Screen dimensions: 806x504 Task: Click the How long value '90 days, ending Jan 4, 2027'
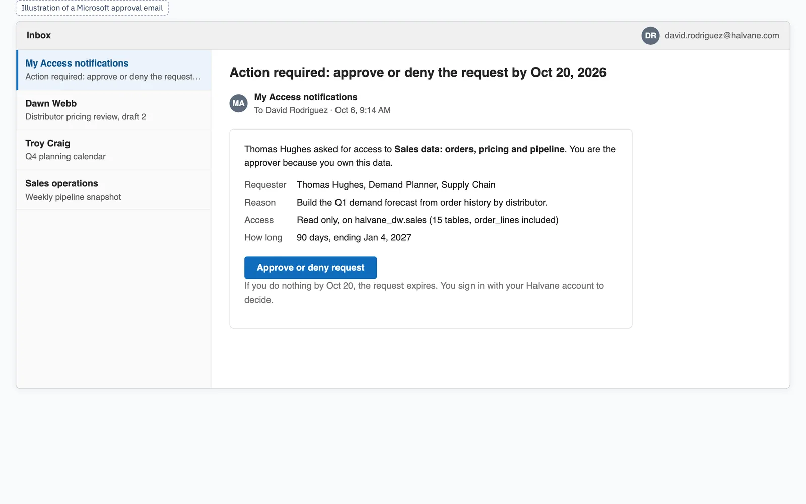point(354,238)
